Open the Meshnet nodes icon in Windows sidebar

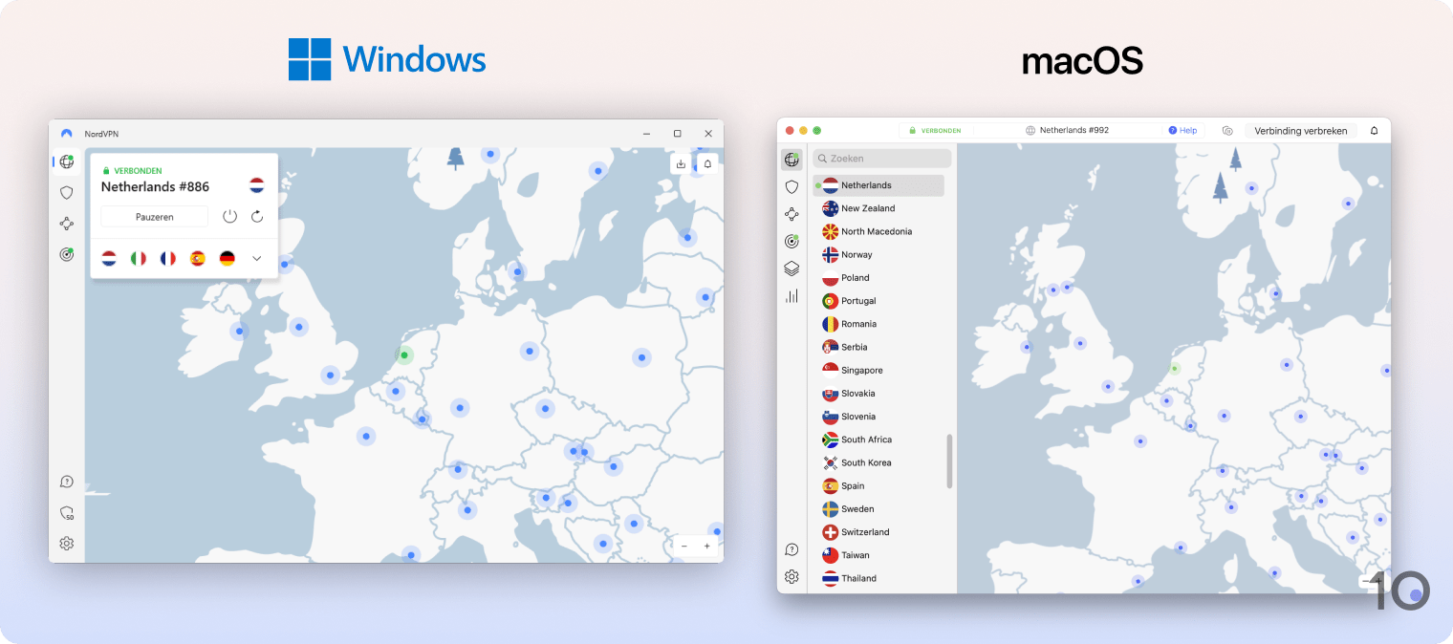[66, 224]
